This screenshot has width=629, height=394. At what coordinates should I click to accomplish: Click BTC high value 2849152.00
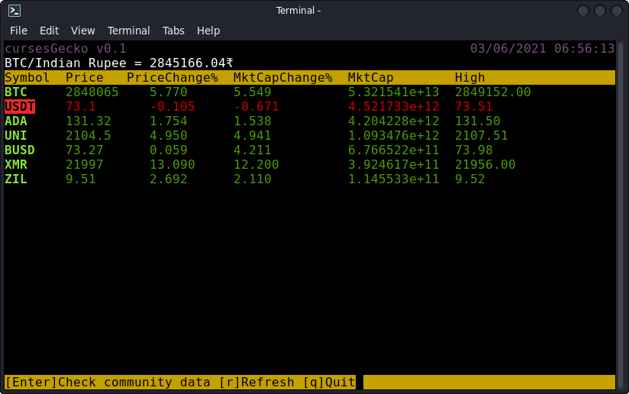[492, 92]
